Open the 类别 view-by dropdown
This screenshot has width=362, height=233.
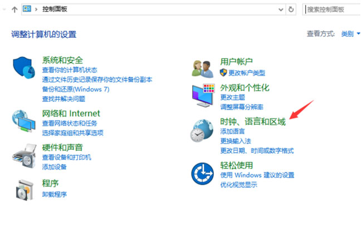pos(350,34)
